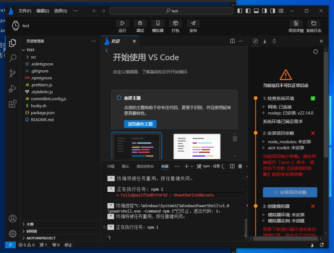
Task: Click 安装项目依赖 button
Action: (290, 192)
